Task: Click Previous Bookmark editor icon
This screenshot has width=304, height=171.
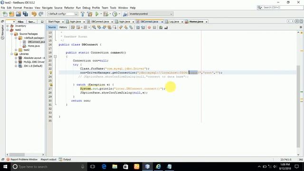Action: pyautogui.click(x=121, y=28)
